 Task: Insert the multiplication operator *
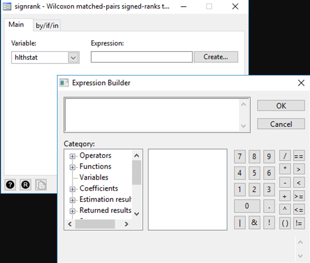[285, 169]
